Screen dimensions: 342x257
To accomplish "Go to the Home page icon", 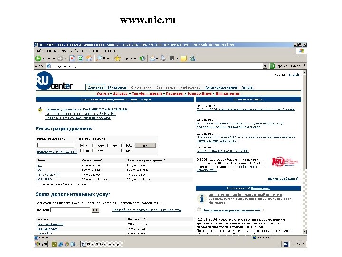I will (x=89, y=59).
